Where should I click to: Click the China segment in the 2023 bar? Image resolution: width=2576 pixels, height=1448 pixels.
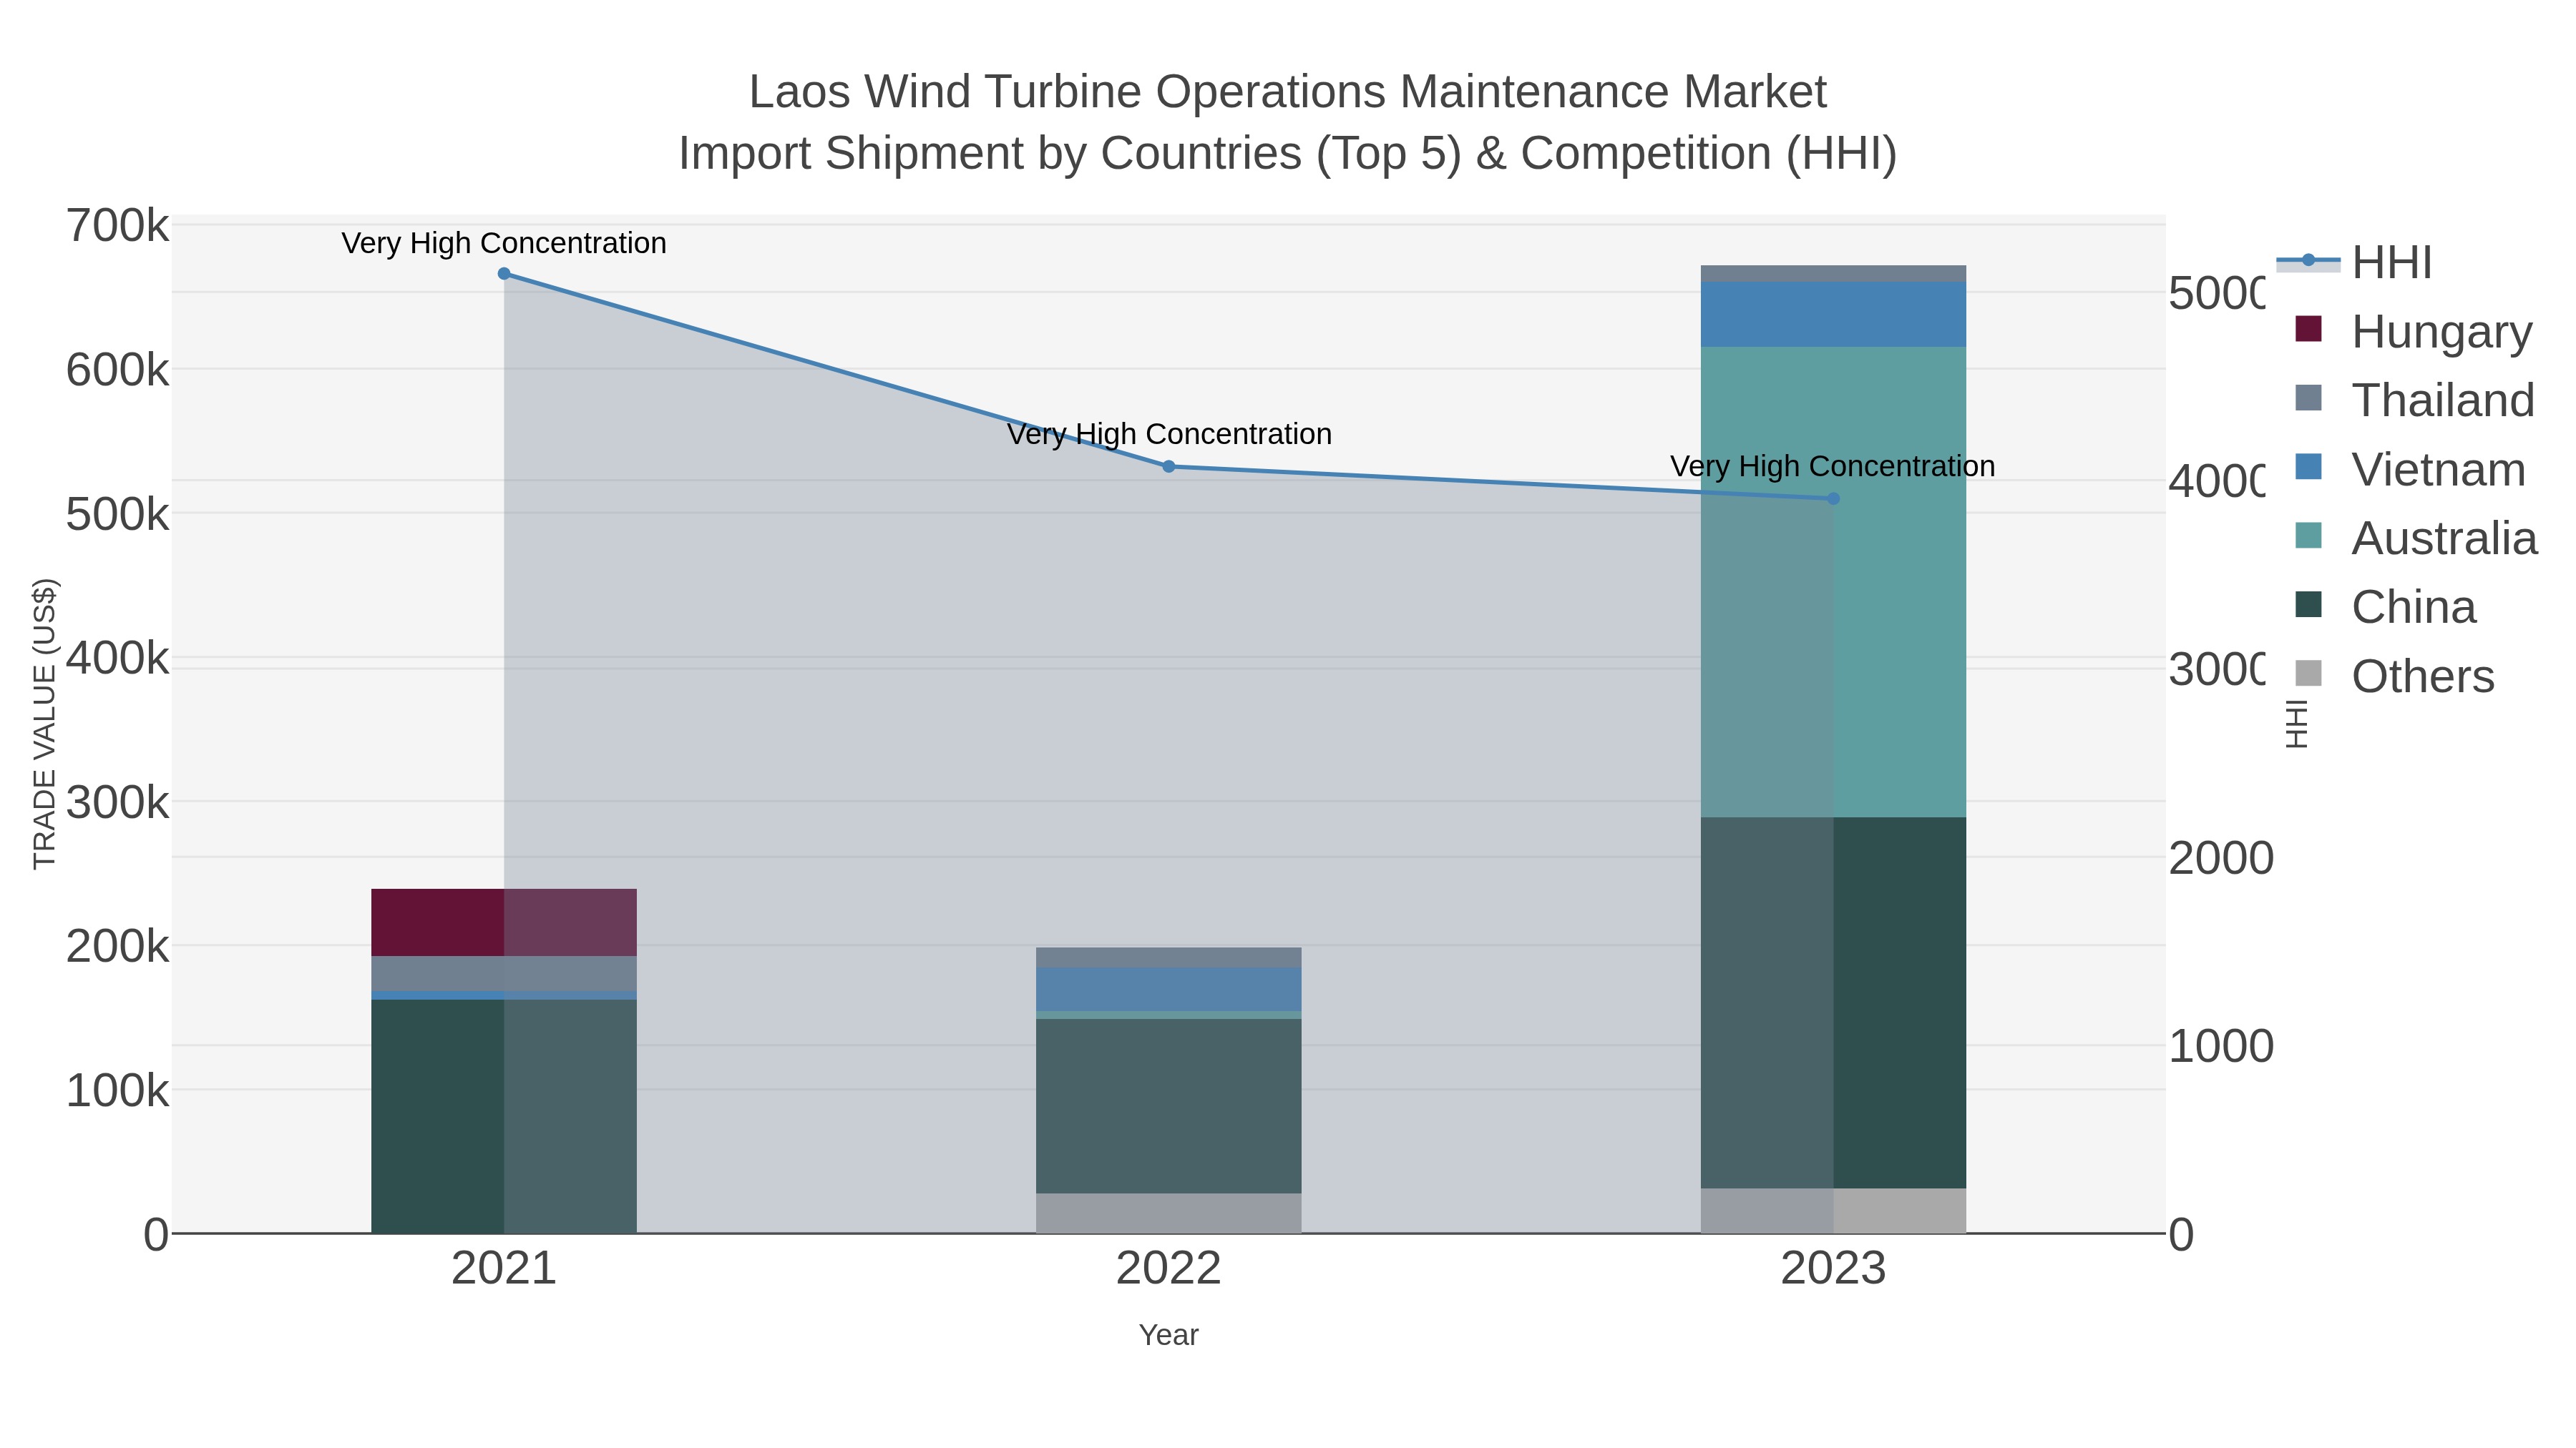tap(1833, 1003)
